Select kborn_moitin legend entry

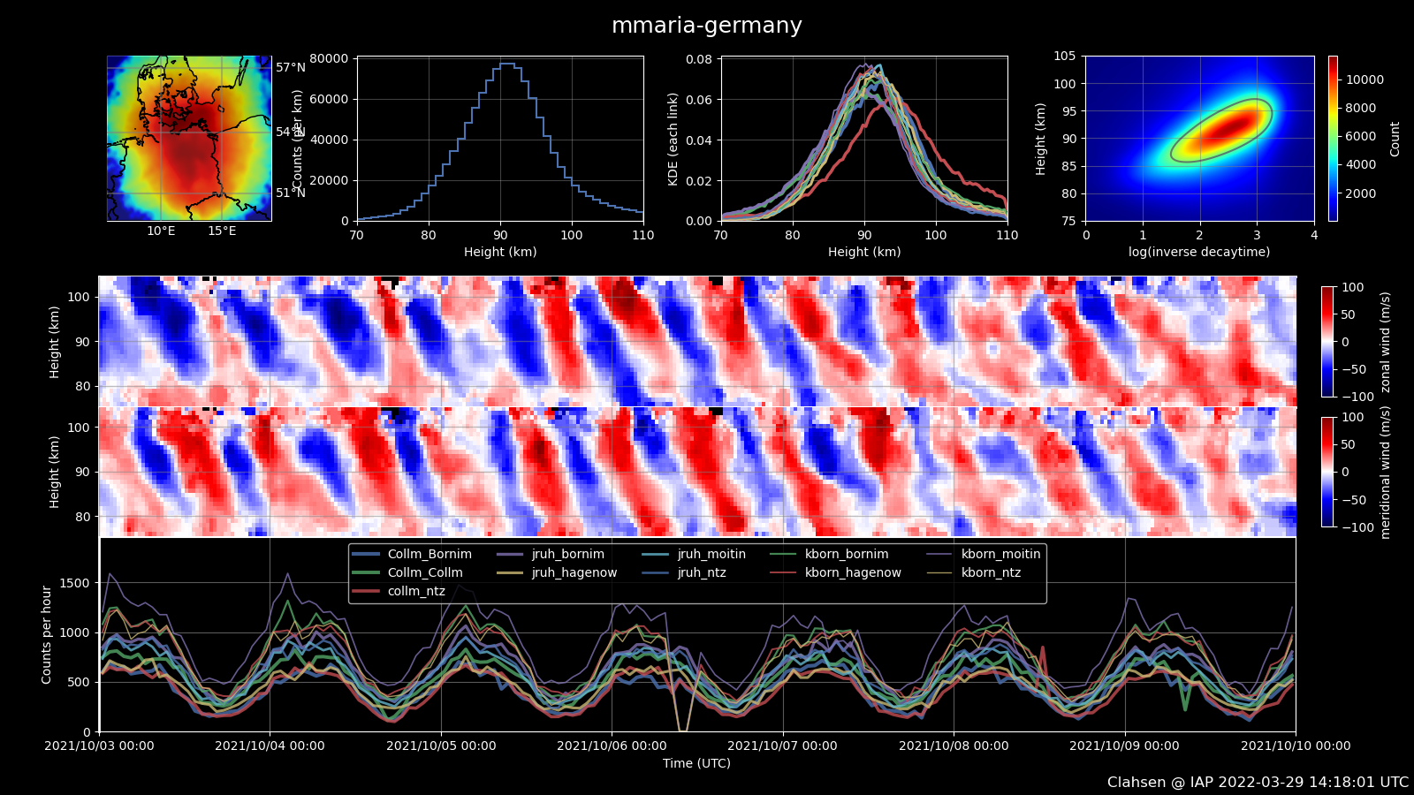coord(984,554)
